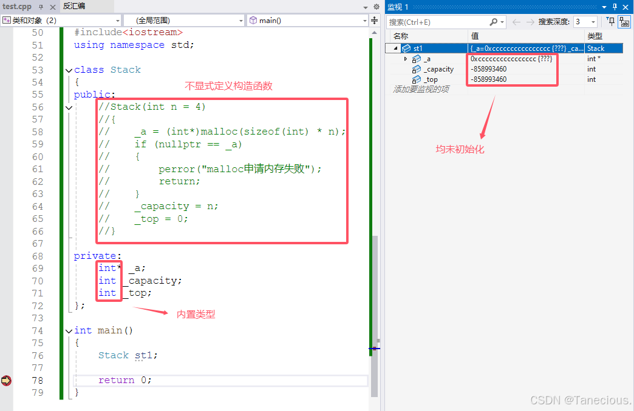Expand the _a pointer watch entry

coord(406,59)
